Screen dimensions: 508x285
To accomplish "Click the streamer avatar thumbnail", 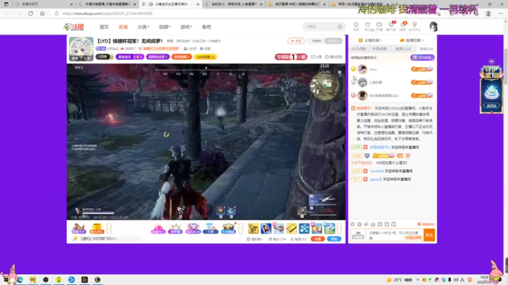I will pyautogui.click(x=81, y=49).
